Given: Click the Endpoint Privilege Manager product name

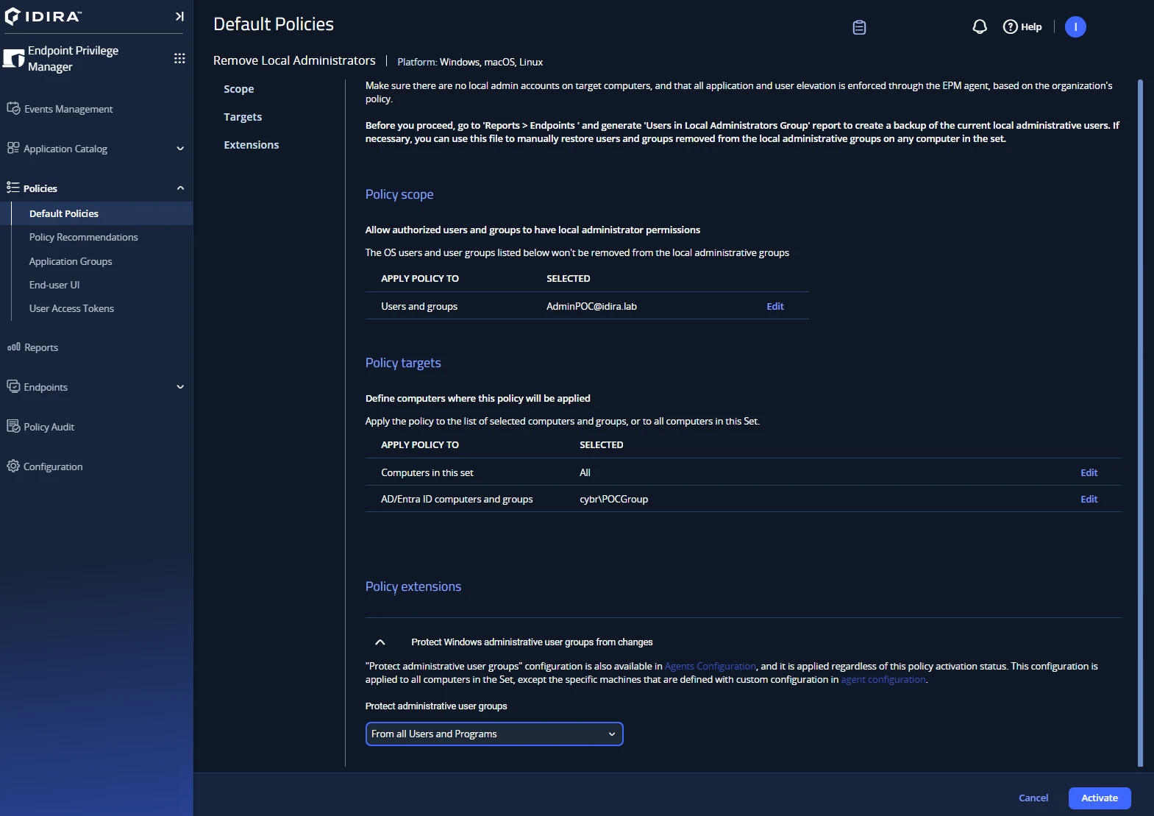Looking at the screenshot, I should tap(73, 58).
